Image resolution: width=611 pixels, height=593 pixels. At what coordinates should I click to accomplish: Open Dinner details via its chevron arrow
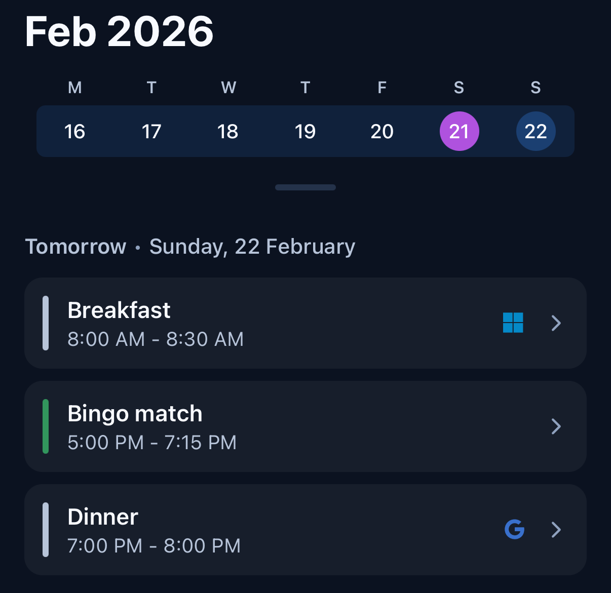coord(556,530)
